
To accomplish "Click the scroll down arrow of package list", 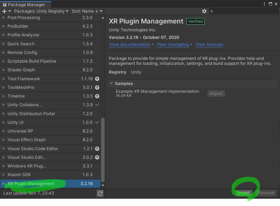I will point(103,185).
